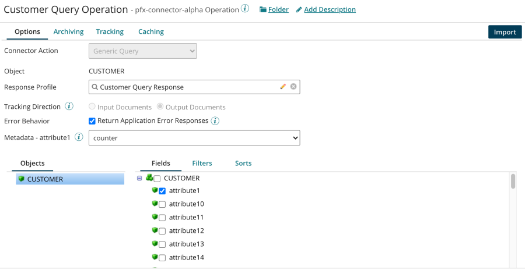Clear Response Profile with the X icon
The height and width of the screenshot is (270, 525).
point(293,87)
